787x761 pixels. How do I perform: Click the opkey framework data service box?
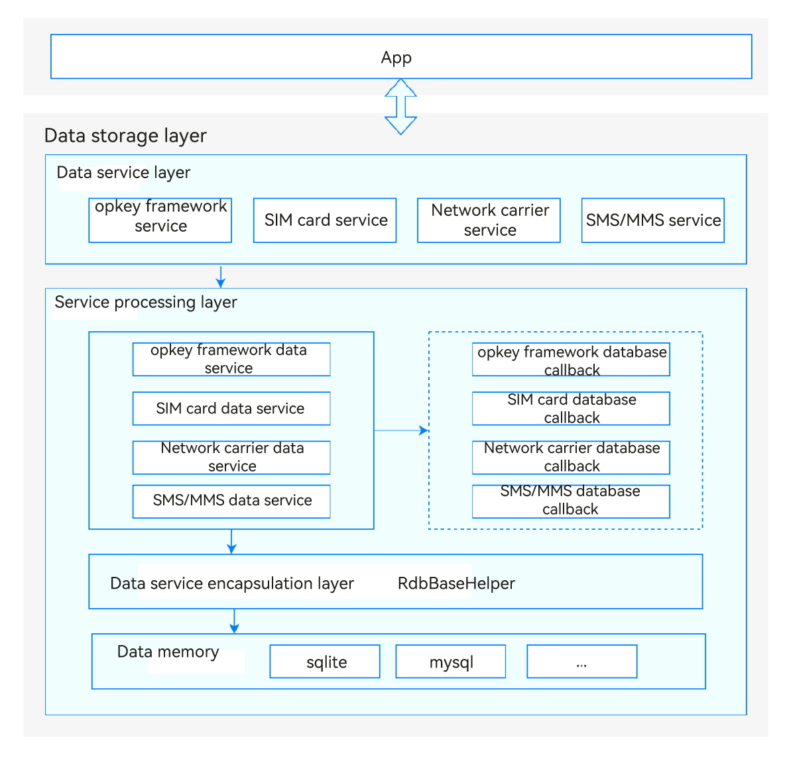(231, 359)
